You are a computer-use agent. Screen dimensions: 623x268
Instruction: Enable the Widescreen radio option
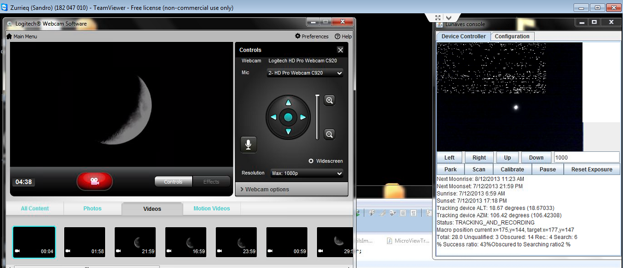tap(311, 161)
